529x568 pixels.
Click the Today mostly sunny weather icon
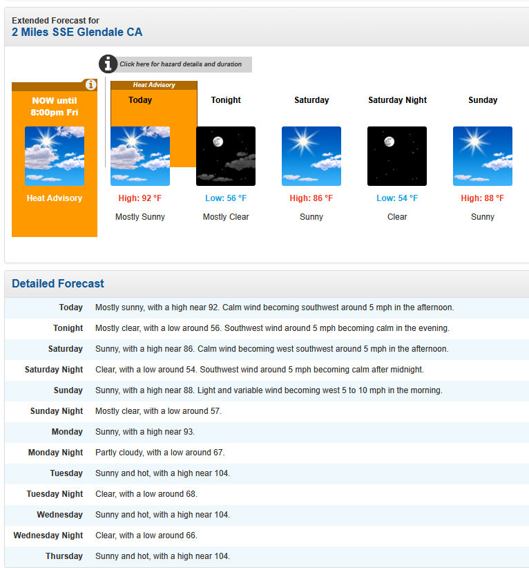point(140,156)
